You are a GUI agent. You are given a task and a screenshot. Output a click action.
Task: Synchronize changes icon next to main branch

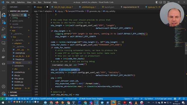(x=15, y=99)
